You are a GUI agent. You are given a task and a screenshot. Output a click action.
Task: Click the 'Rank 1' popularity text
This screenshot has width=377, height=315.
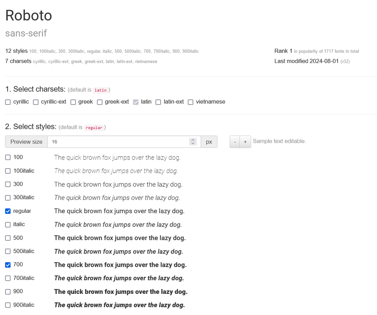(283, 51)
